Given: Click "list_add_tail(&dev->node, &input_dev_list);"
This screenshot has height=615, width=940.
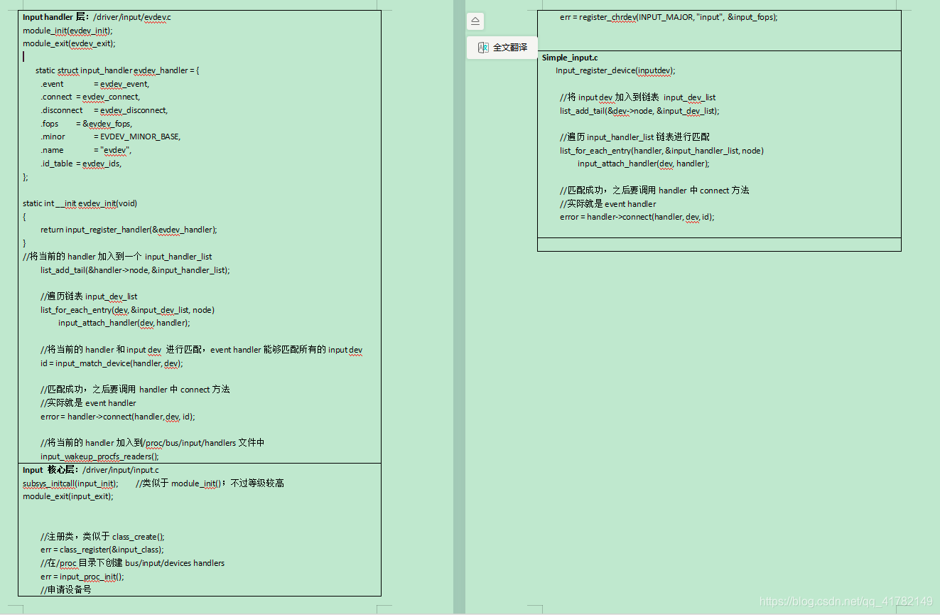Looking at the screenshot, I should pos(639,111).
